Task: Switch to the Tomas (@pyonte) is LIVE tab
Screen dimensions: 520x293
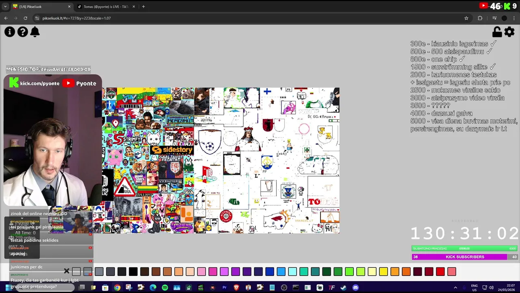Action: [x=106, y=7]
